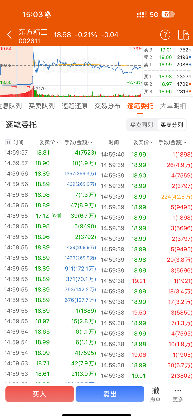Tap buy order priced 18.90
The image size is (193, 420).
pos(147,176)
